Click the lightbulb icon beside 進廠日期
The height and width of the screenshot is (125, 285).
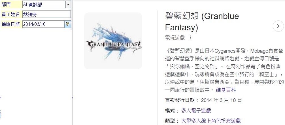(x=67, y=24)
